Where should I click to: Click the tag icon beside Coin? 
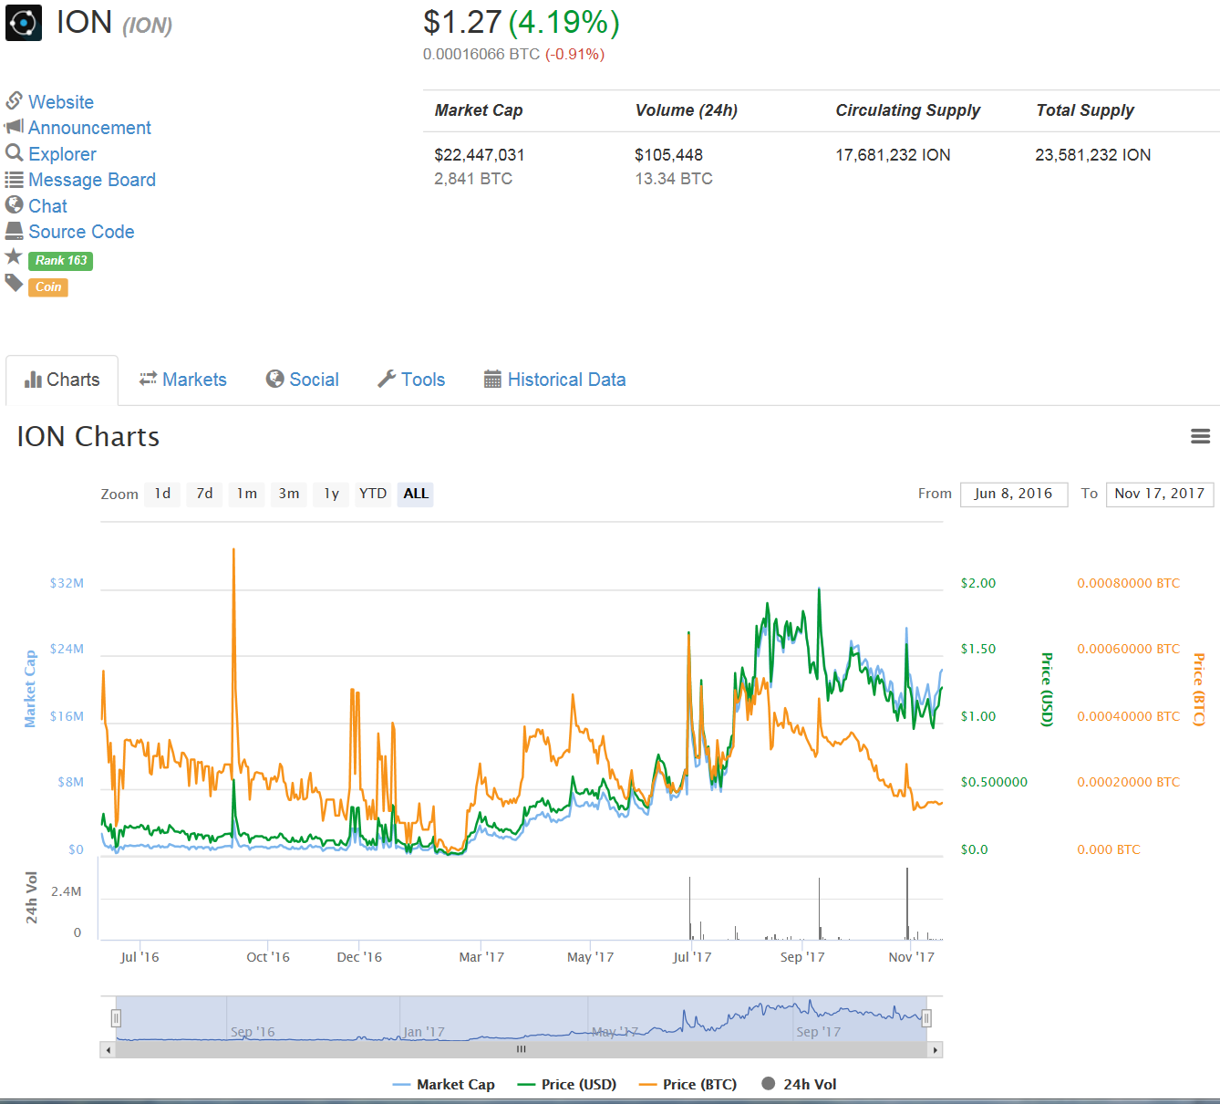click(14, 283)
